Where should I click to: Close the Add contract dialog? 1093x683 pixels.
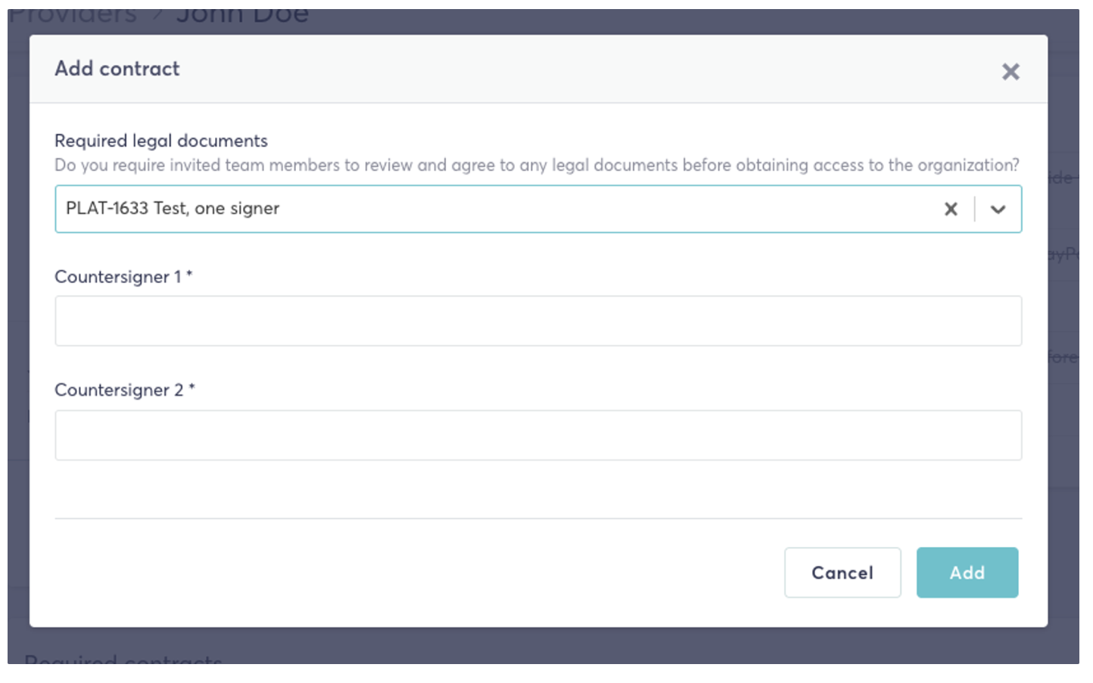tap(1010, 72)
